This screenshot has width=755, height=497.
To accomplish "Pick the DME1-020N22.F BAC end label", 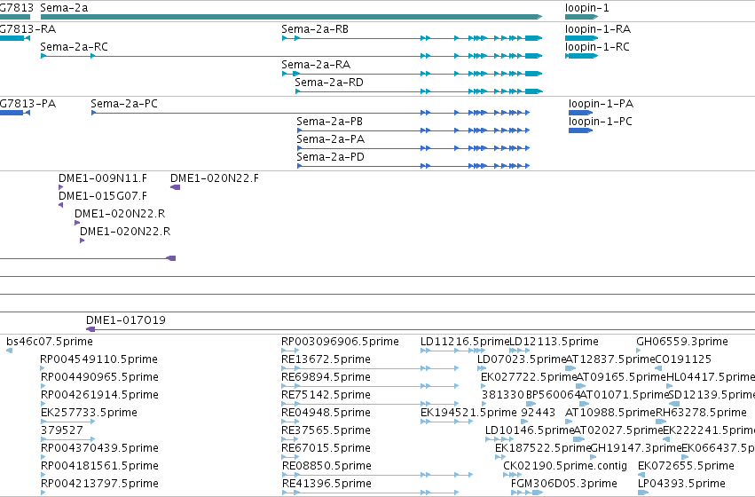I will 215,178.
